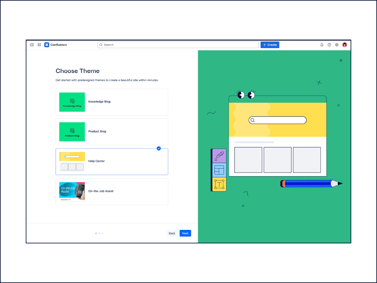Open the notifications bell
This screenshot has width=377, height=283.
[x=322, y=45]
